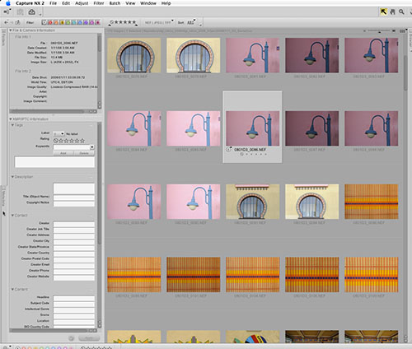Adjust the thumbnail size slider
The image size is (412, 349).
click(380, 31)
